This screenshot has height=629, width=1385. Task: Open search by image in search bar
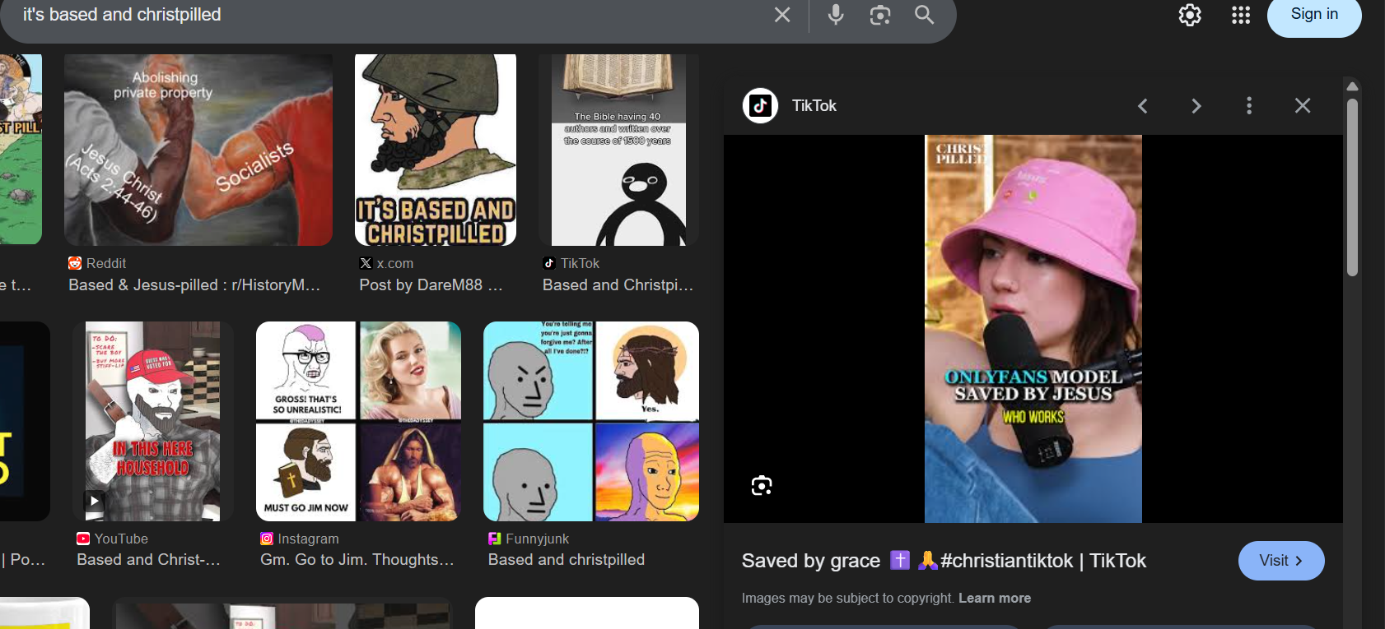coord(879,15)
